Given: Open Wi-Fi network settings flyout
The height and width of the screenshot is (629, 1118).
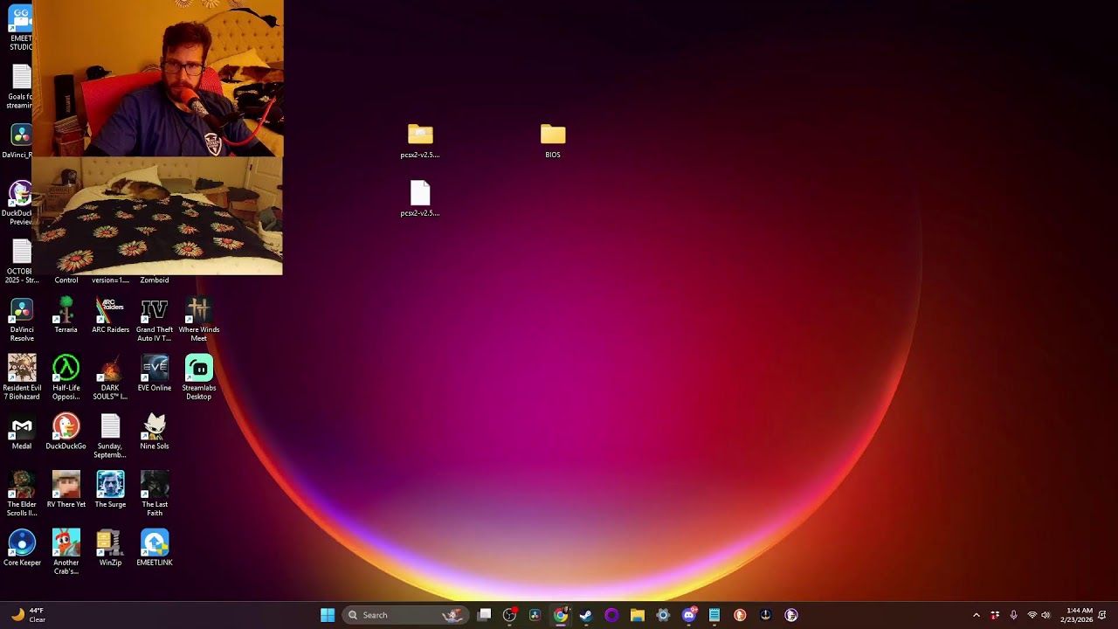Looking at the screenshot, I should pos(1032,615).
